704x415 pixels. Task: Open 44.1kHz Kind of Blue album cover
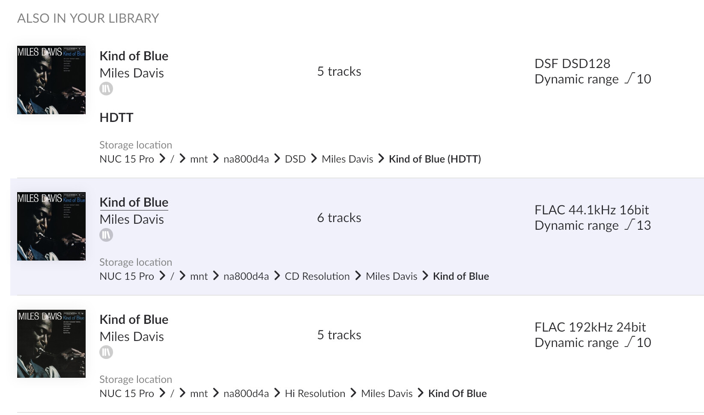(x=51, y=226)
